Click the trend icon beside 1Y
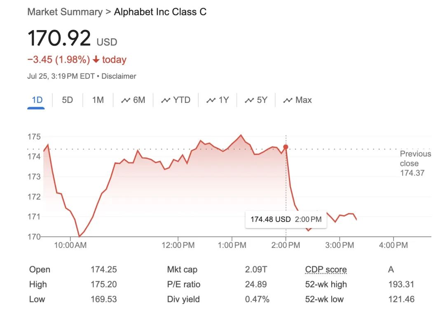This screenshot has height=313, width=445. (x=211, y=100)
